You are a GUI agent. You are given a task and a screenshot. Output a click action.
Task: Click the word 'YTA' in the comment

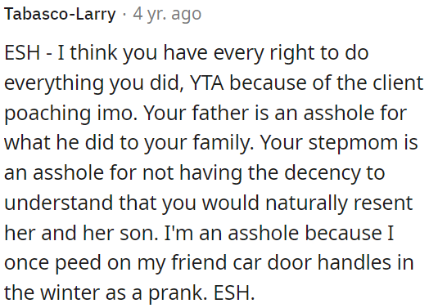point(206,83)
